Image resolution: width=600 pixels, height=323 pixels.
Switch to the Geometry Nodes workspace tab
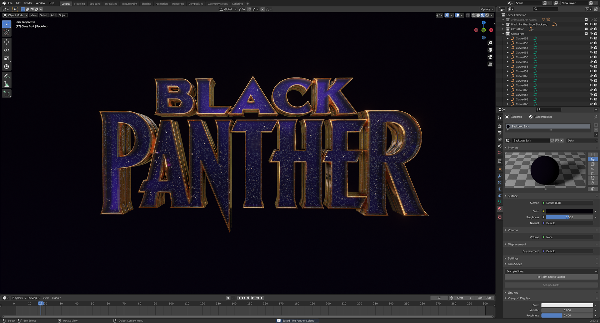pos(217,4)
